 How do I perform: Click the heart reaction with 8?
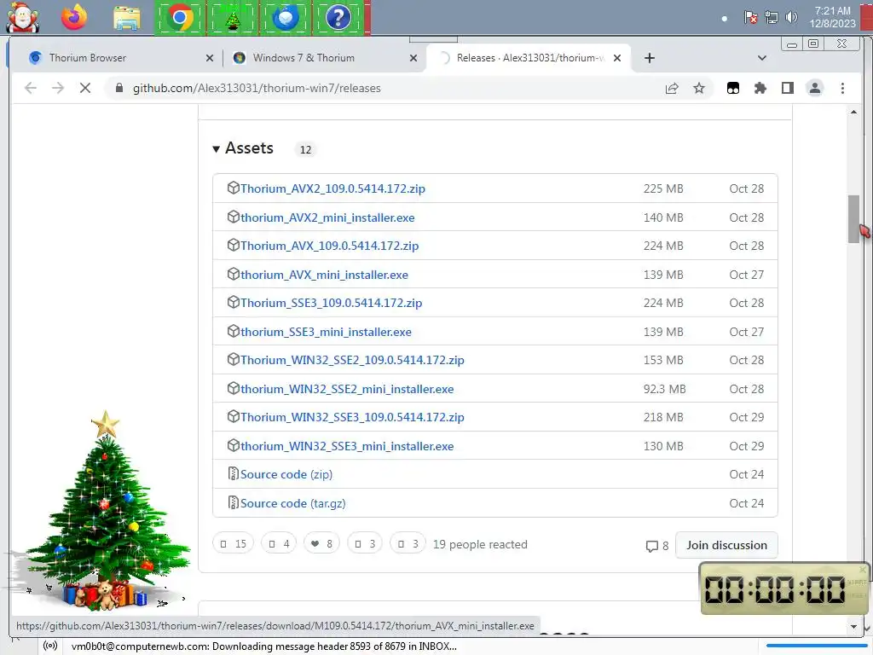[x=321, y=543]
